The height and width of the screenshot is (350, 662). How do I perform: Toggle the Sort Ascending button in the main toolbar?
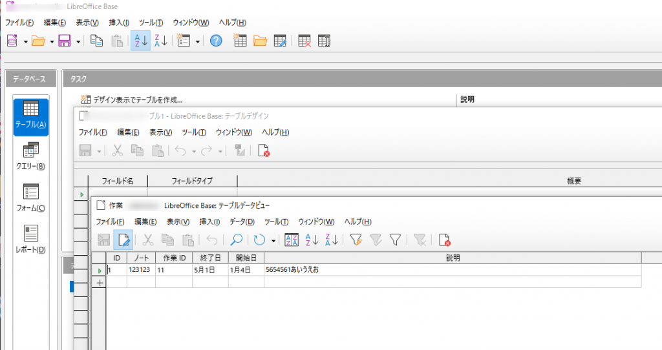(x=140, y=41)
